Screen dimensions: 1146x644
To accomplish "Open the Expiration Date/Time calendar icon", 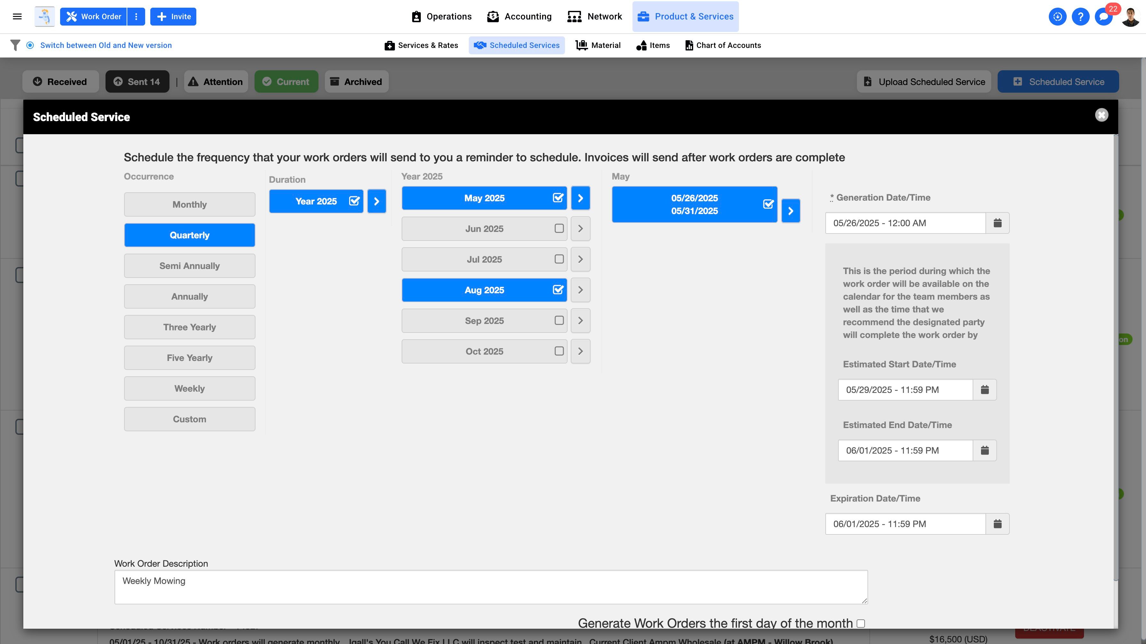I will [x=997, y=524].
